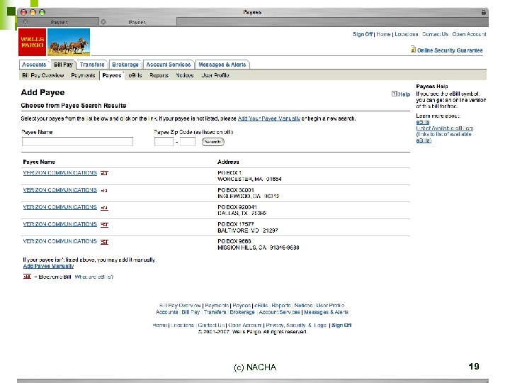Open the Reports sub-tab
Screen dimensions: 510x383
159,75
